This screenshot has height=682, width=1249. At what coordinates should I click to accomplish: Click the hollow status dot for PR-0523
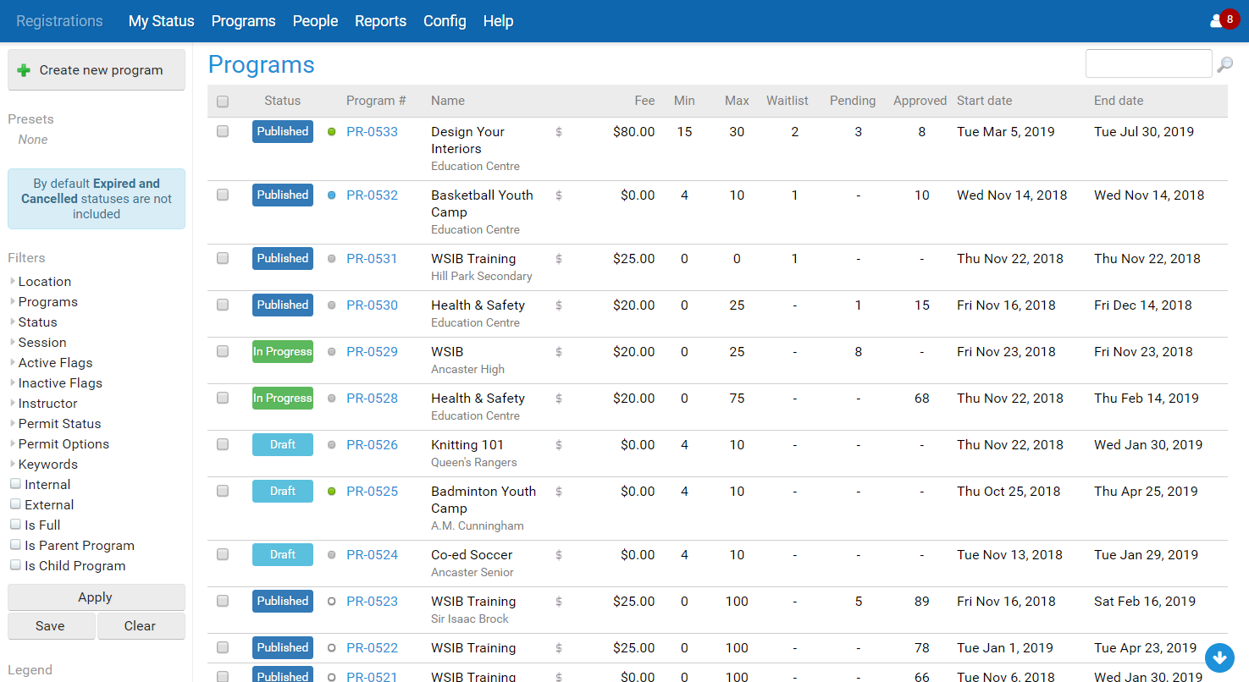tap(332, 602)
